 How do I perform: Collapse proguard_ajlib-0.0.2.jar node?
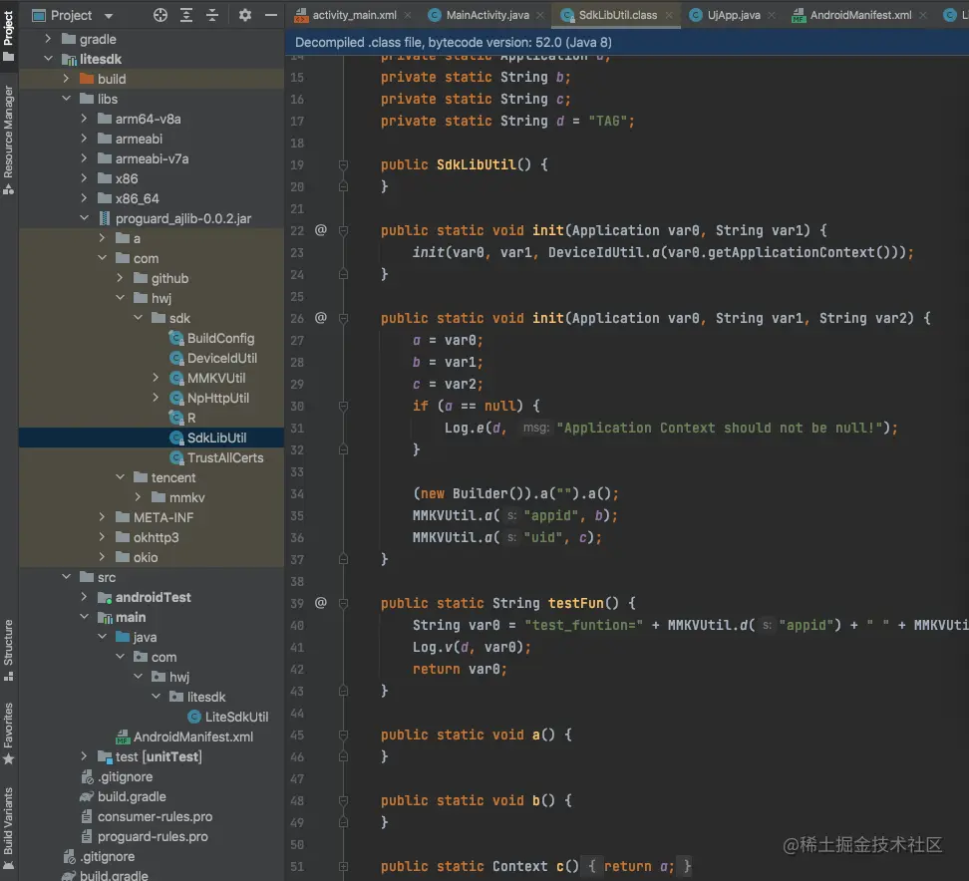[84, 218]
